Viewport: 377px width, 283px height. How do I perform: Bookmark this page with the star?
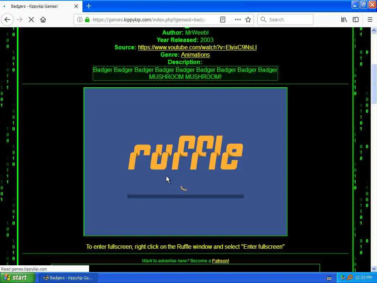click(248, 20)
